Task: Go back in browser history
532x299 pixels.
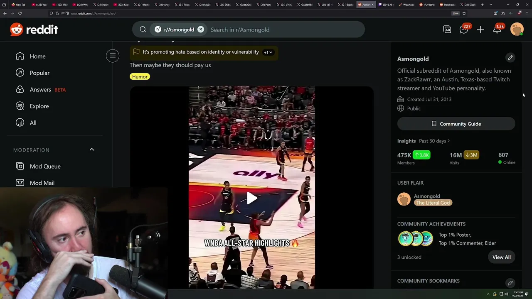Action: point(5,13)
